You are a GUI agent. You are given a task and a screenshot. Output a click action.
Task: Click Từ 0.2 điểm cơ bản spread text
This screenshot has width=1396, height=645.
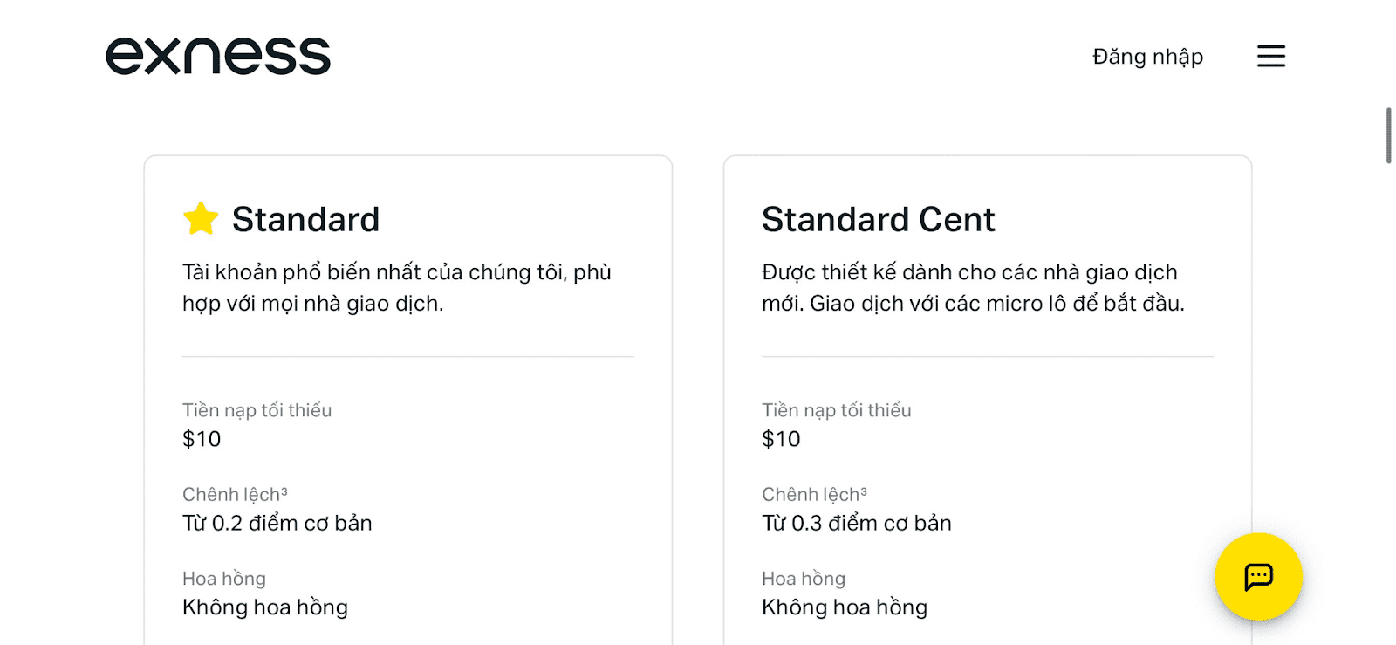277,523
